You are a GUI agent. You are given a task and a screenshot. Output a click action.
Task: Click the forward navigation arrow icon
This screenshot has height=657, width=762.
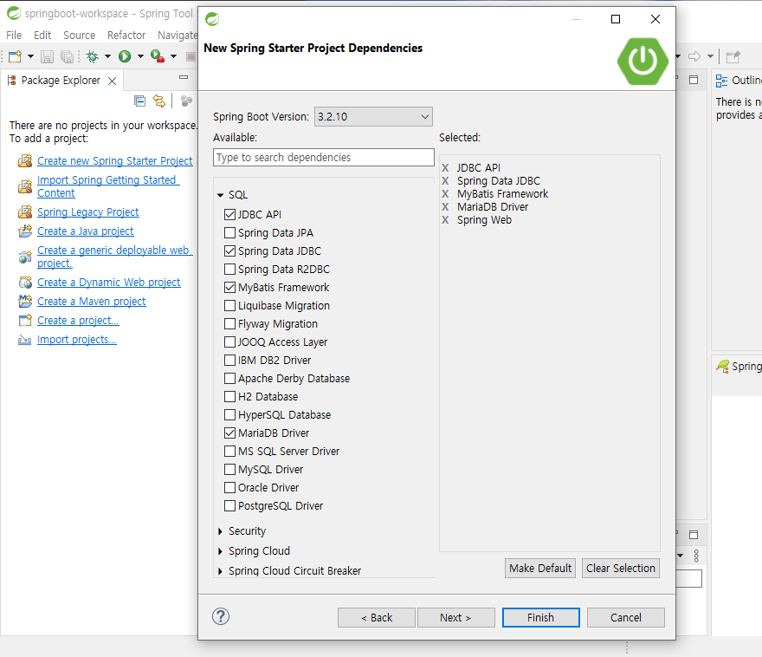coord(694,56)
